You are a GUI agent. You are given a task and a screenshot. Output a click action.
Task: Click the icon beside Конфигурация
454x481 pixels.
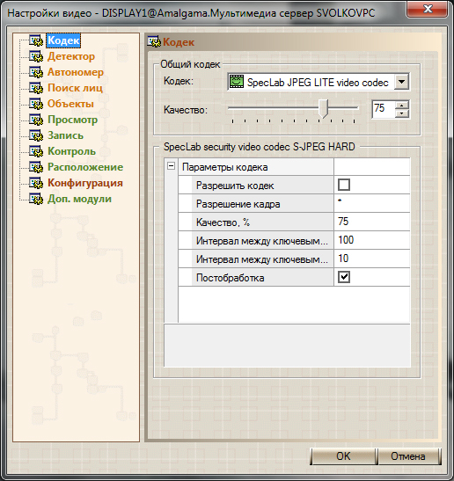tap(36, 183)
